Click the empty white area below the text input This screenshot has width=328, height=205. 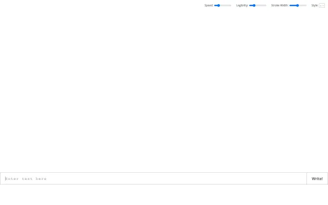click(164, 195)
